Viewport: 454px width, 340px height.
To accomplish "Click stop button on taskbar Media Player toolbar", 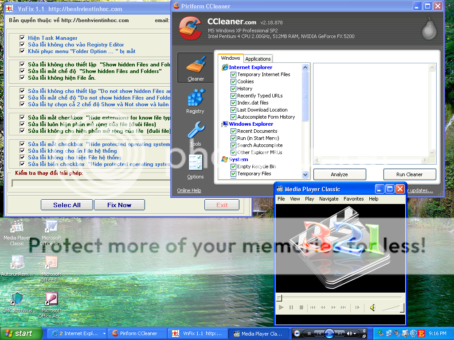I will (x=309, y=333).
